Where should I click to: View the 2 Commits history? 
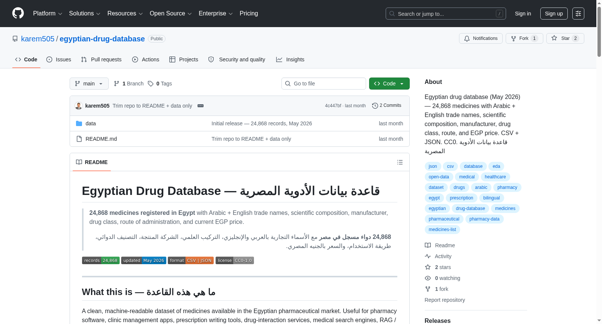coord(387,105)
